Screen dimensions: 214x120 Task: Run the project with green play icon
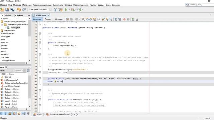coord(66,10)
